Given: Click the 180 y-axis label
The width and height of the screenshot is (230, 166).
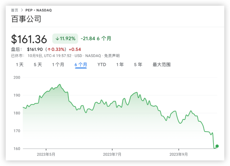Looking at the screenshot, I should (17, 113).
